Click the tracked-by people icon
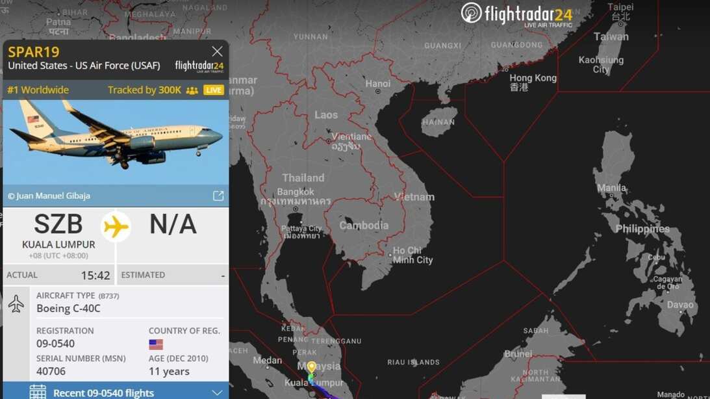710x399 pixels. click(x=192, y=90)
